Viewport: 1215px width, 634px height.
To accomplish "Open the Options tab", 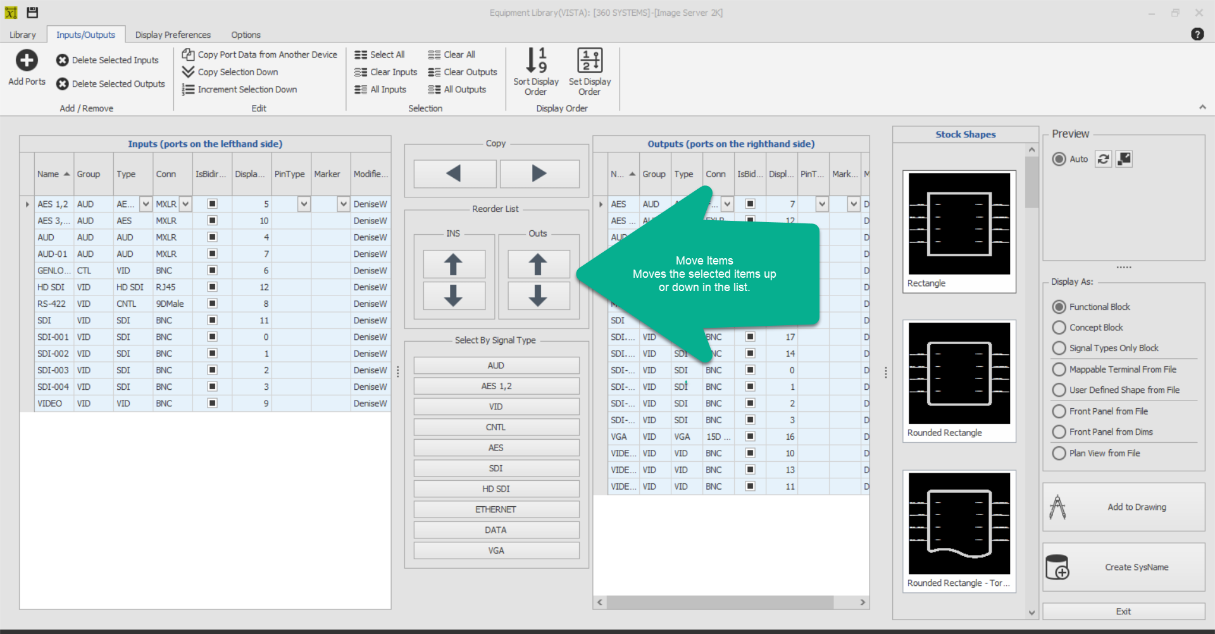I will pyautogui.click(x=246, y=35).
